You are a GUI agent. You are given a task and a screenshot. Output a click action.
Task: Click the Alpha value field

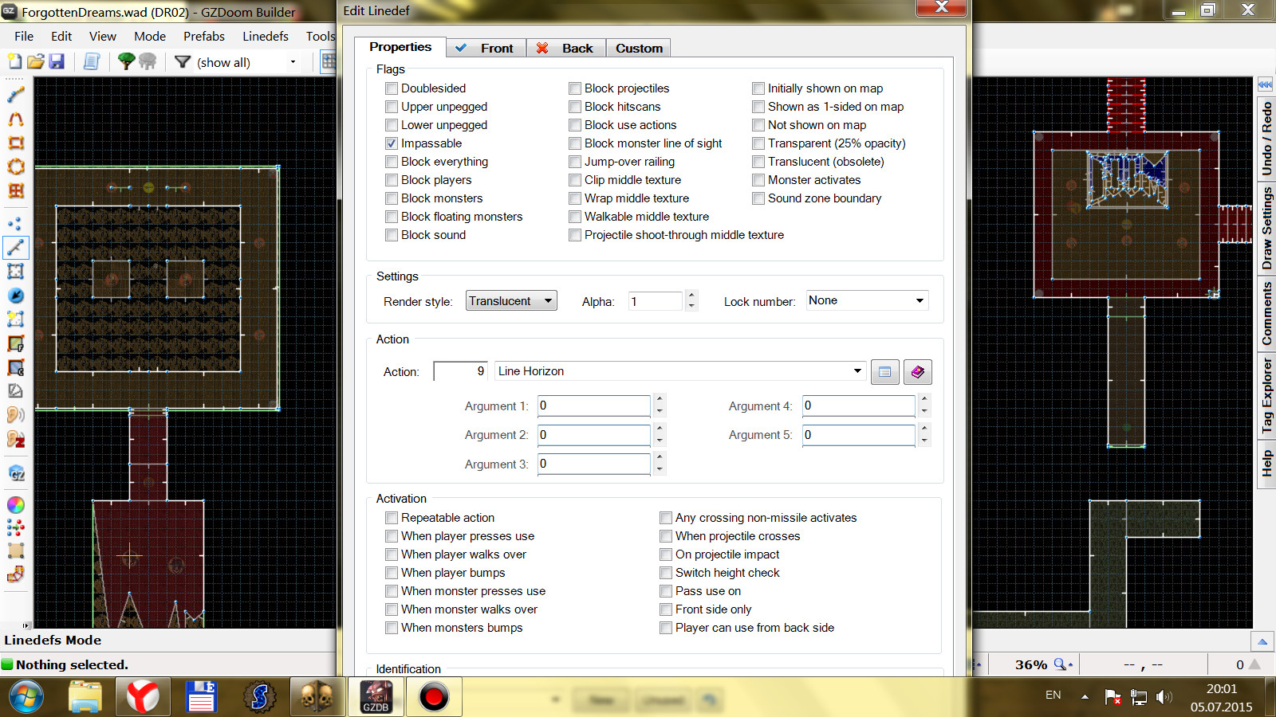pos(656,301)
